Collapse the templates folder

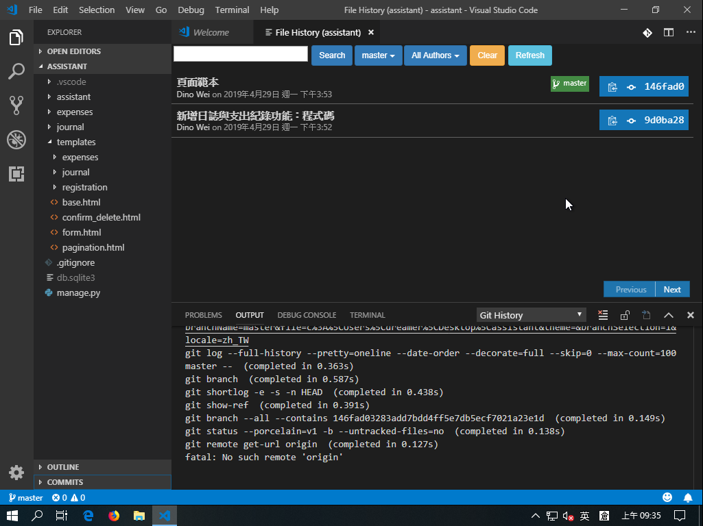[75, 142]
